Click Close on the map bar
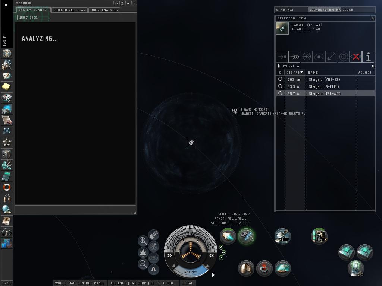The width and height of the screenshot is (382, 286). 348,10
